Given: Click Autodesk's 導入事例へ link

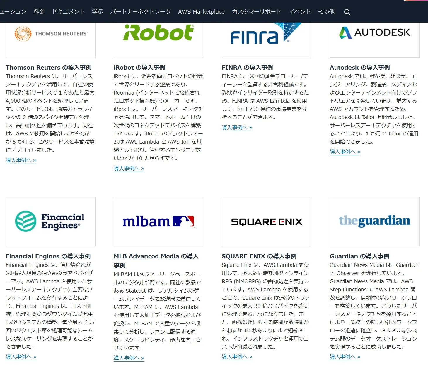Looking at the screenshot, I should pyautogui.click(x=345, y=152).
